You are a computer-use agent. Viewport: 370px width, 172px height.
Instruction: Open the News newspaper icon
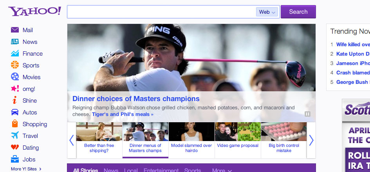pos(15,42)
